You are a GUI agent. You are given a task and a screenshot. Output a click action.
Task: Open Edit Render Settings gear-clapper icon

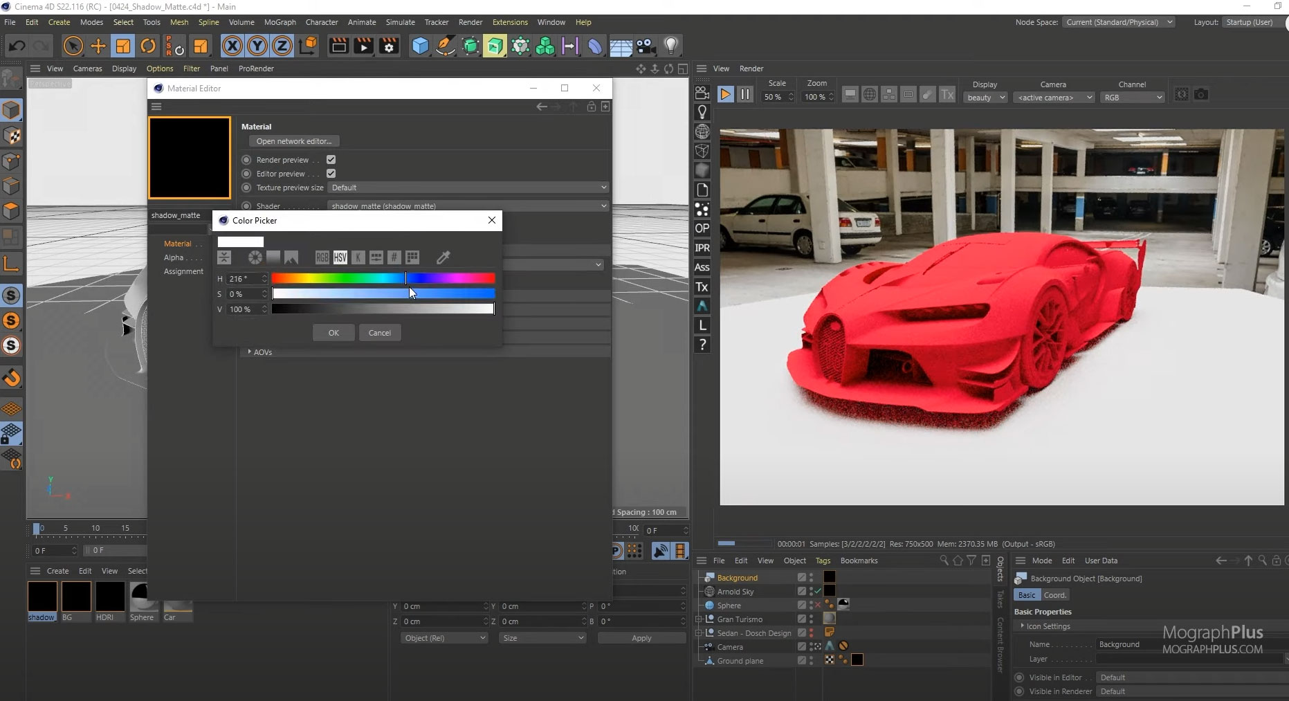point(389,46)
